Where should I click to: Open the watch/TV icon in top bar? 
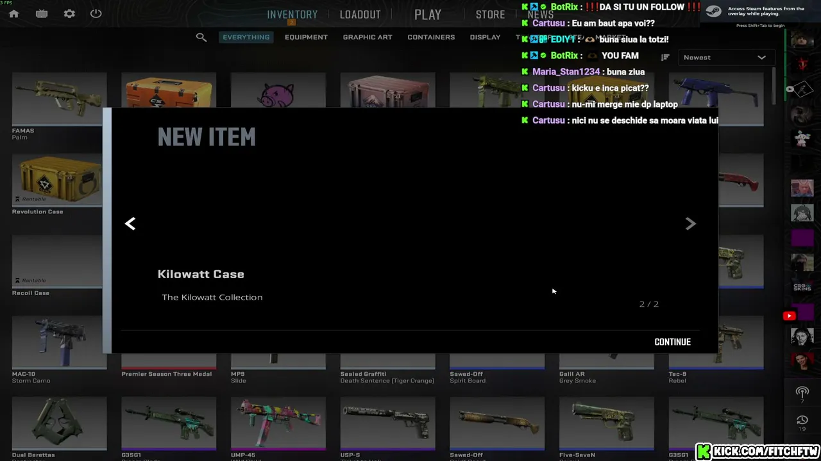pyautogui.click(x=42, y=14)
